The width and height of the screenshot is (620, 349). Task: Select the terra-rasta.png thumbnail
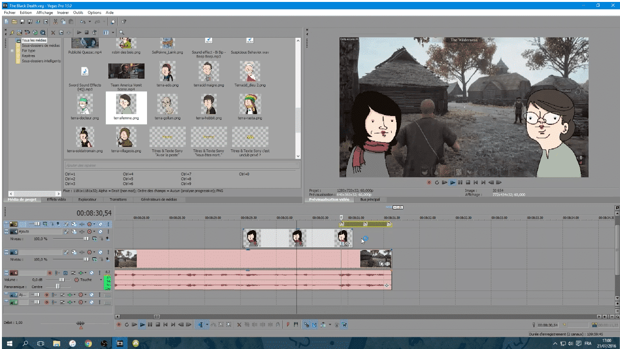pyautogui.click(x=250, y=105)
